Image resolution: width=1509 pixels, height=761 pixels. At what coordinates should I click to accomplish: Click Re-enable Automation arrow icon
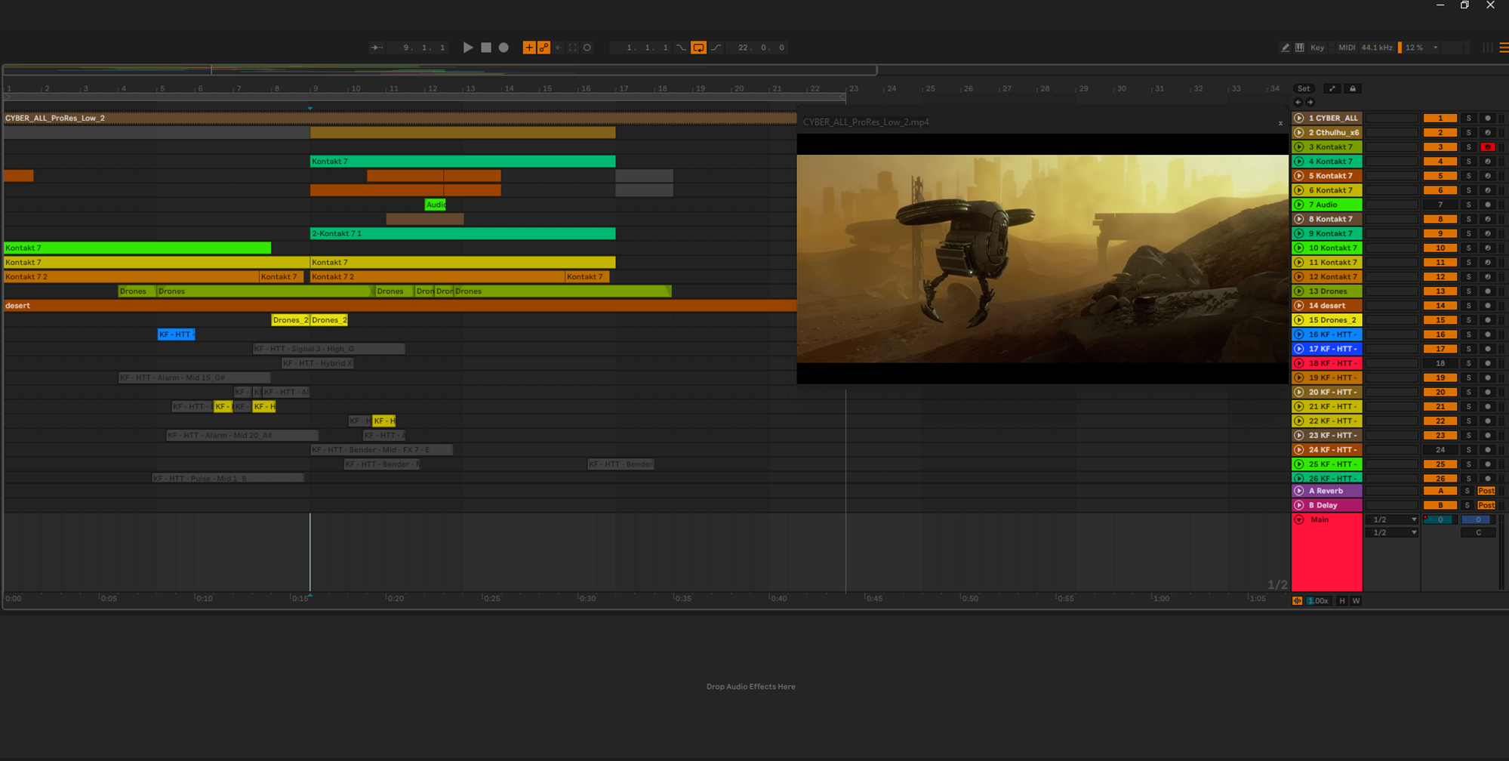[x=559, y=48]
